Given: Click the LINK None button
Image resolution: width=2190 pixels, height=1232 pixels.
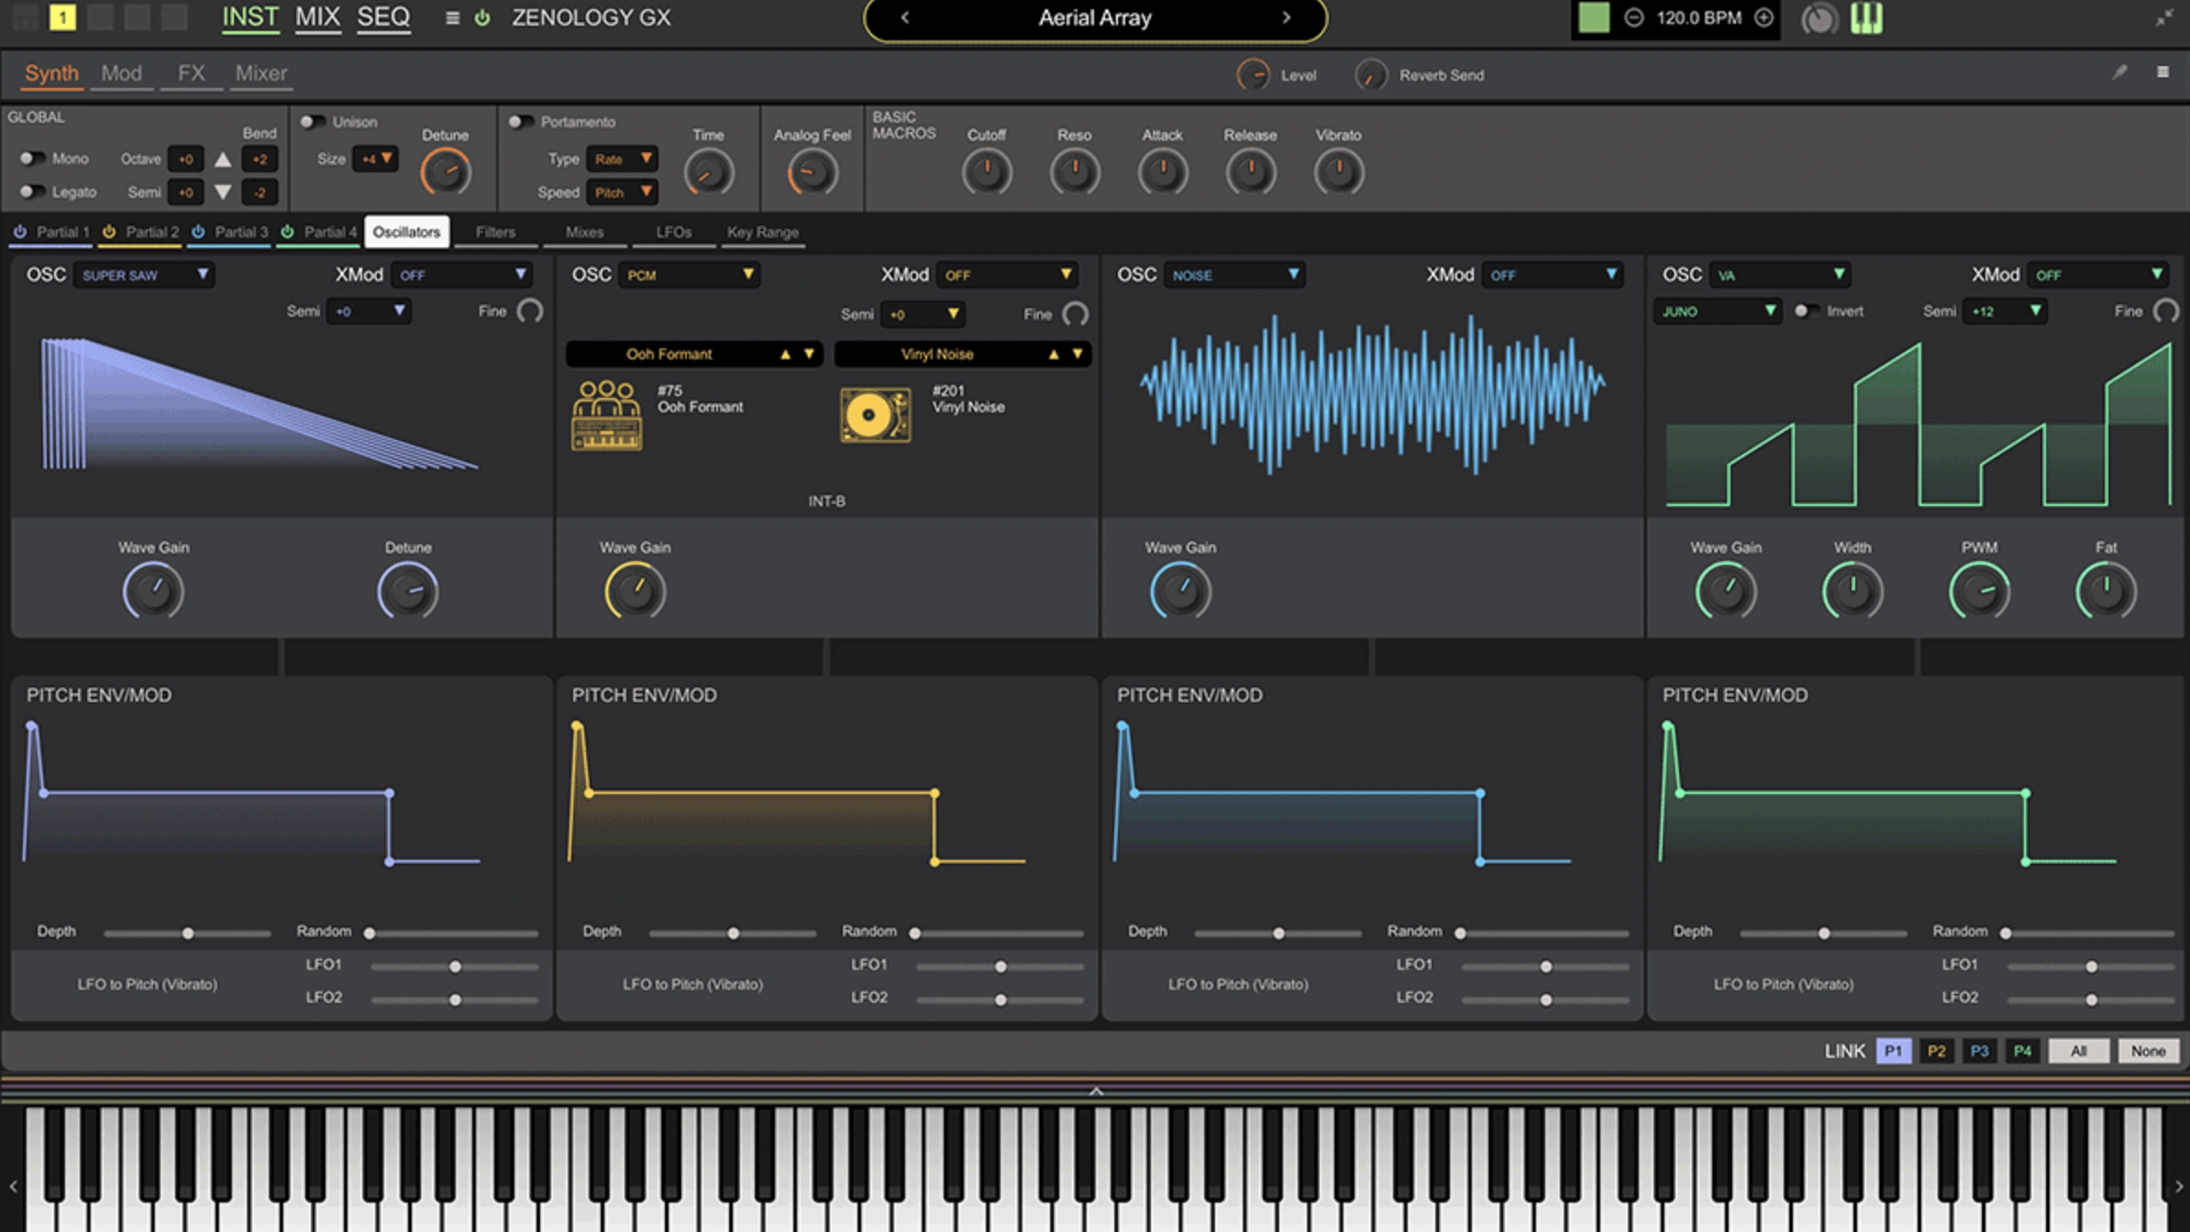Looking at the screenshot, I should pyautogui.click(x=2147, y=1051).
